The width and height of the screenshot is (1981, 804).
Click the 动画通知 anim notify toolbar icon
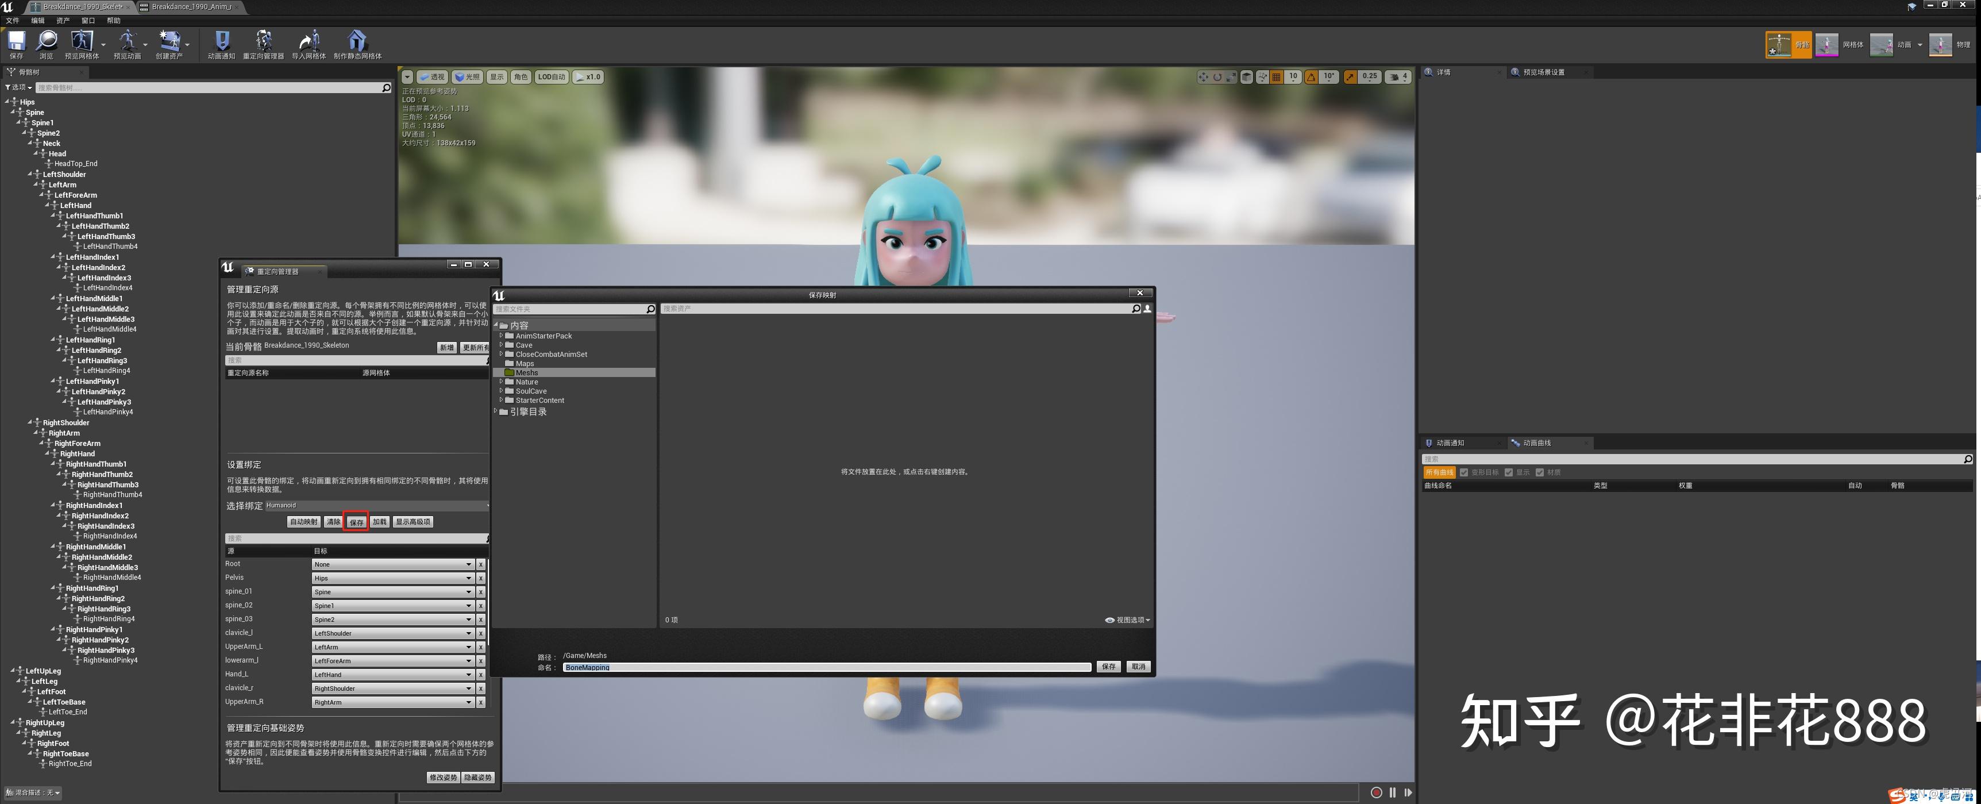[221, 41]
